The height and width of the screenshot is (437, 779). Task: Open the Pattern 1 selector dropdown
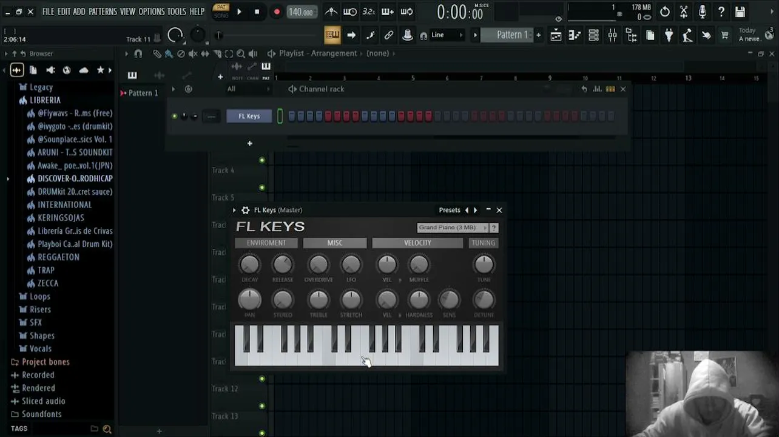(507, 35)
